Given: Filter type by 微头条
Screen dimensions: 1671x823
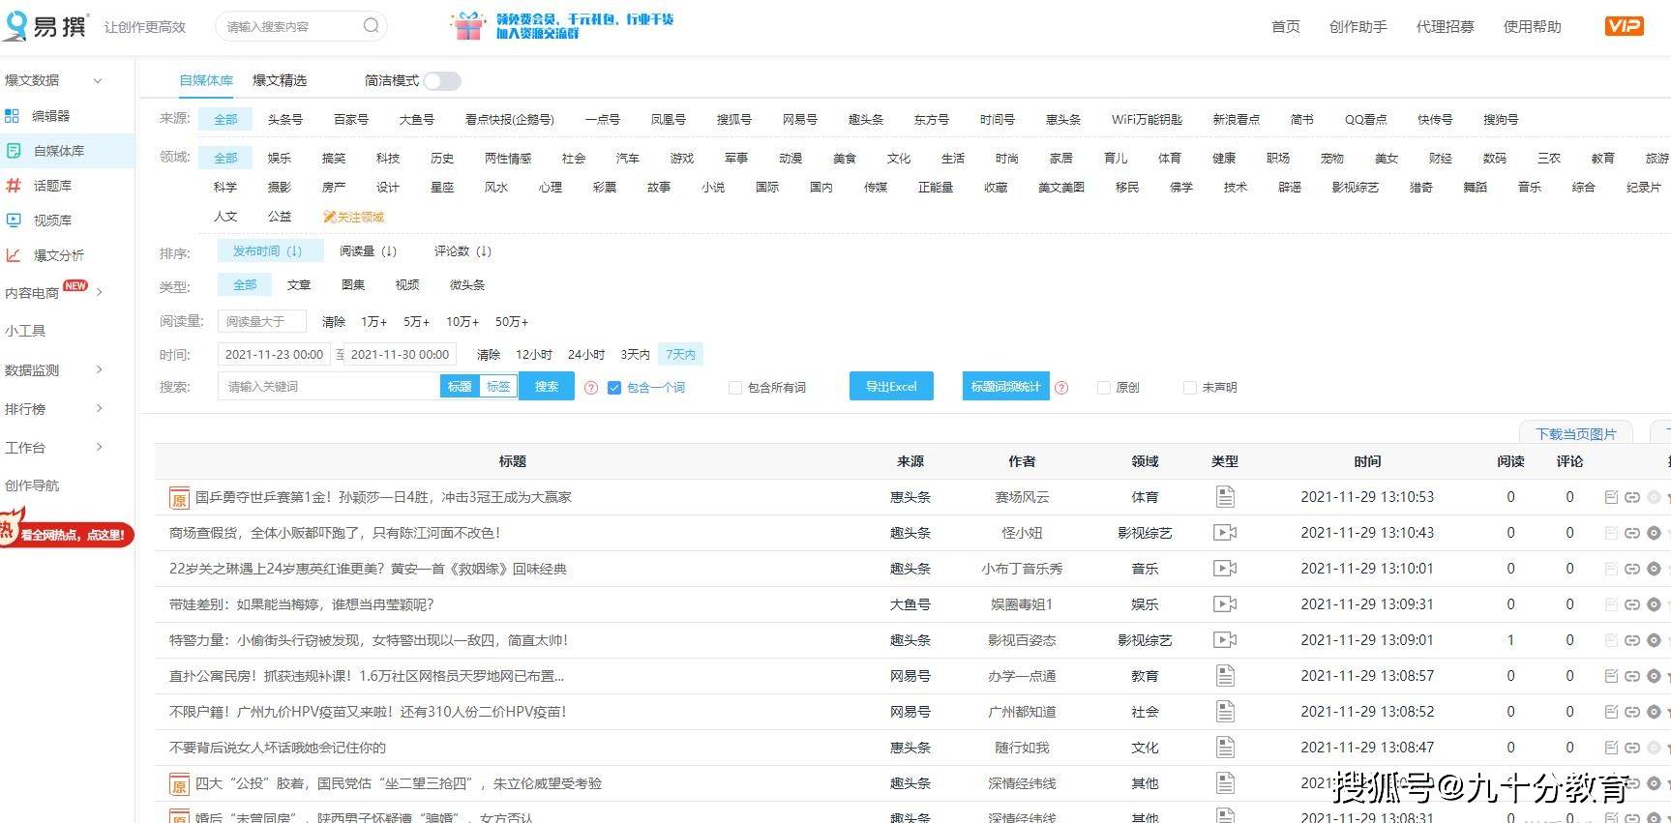Looking at the screenshot, I should [x=466, y=285].
